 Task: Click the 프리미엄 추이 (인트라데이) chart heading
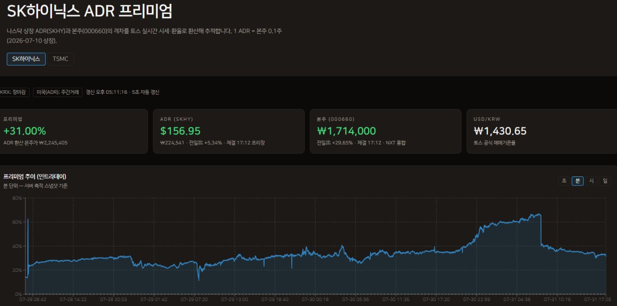[35, 176]
